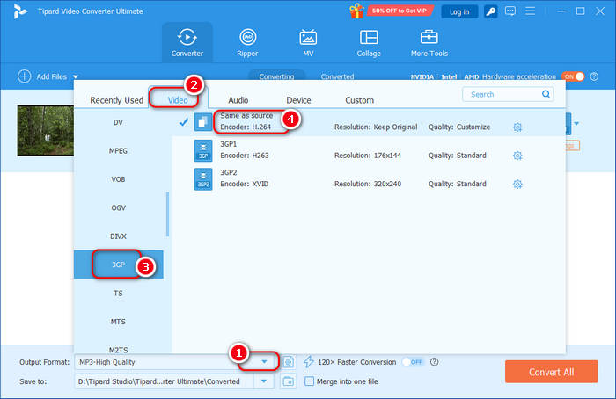Open the MV module

(x=308, y=43)
